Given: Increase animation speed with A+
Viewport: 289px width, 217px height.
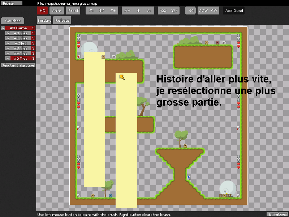Looking at the screenshot, I should point(128,11).
